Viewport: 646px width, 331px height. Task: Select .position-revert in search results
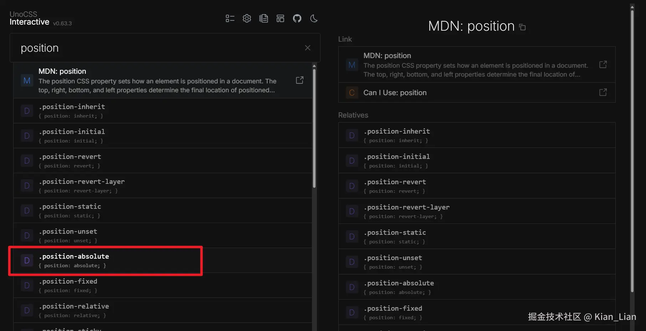pos(163,161)
